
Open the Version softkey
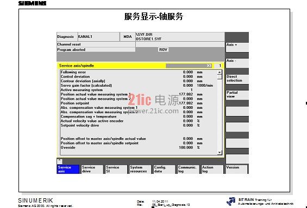(236, 169)
